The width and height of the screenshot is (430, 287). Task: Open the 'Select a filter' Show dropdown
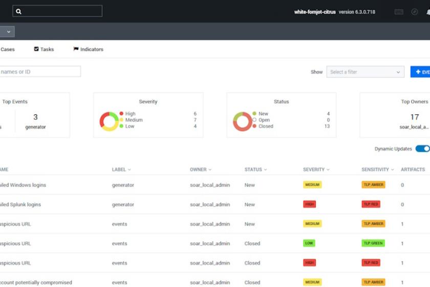click(x=365, y=72)
